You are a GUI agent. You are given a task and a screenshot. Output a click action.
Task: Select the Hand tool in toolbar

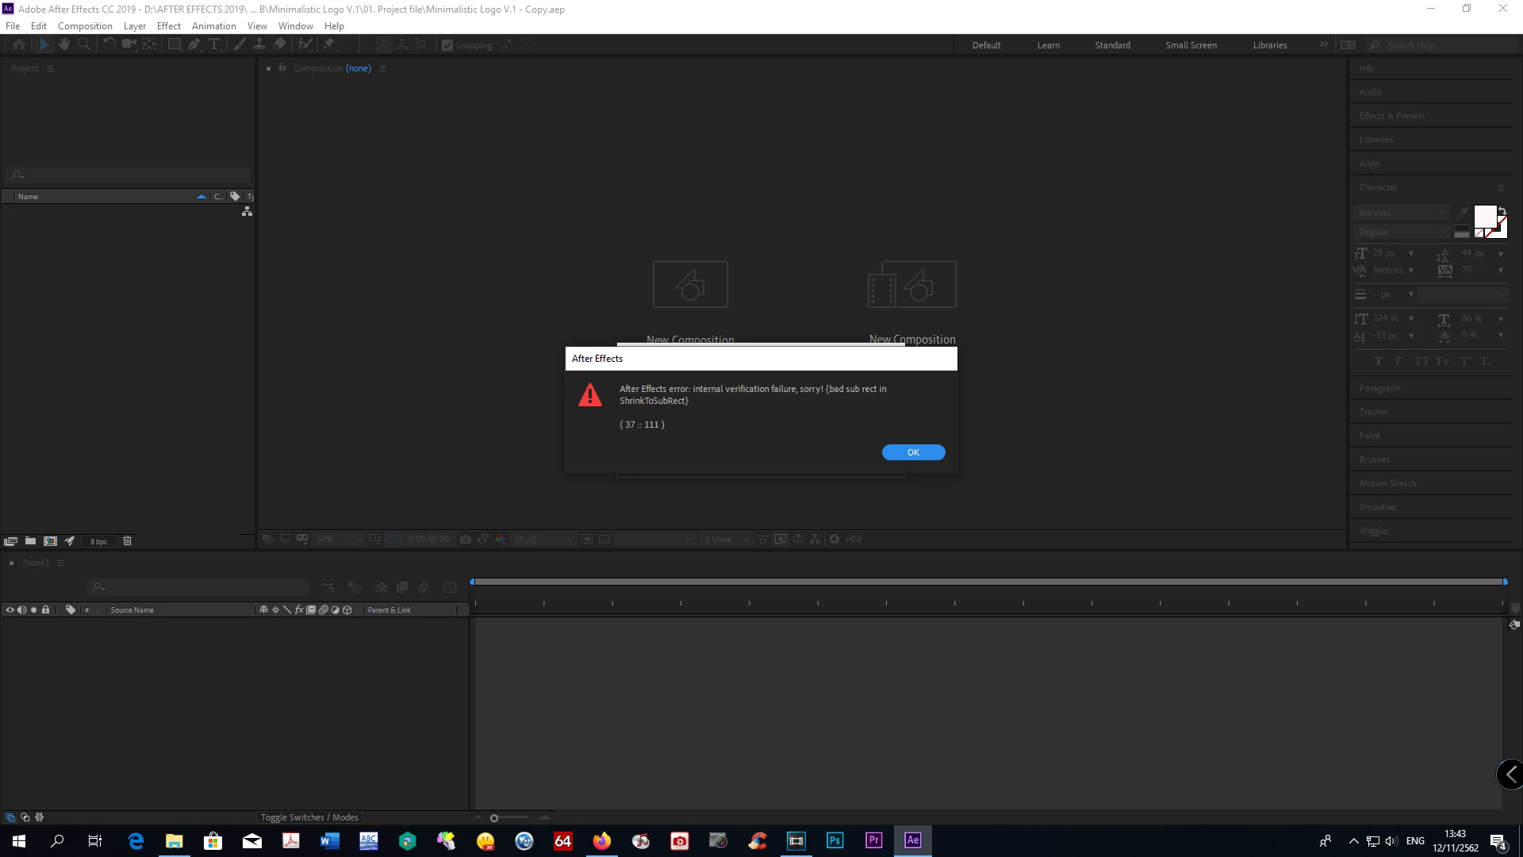point(64,44)
